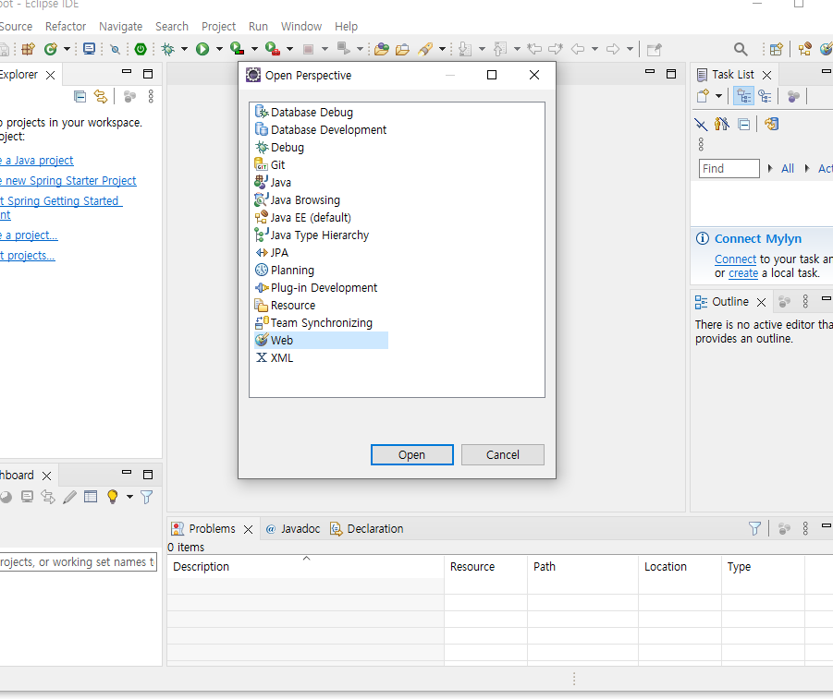The image size is (833, 699).
Task: Pick the Java perspective in list
Action: pyautogui.click(x=273, y=182)
